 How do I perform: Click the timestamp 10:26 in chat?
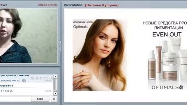click(48, 91)
